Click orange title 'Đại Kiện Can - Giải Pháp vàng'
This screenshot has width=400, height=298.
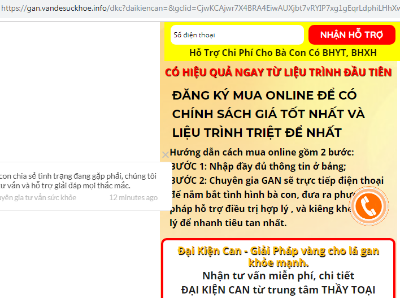[x=278, y=251]
